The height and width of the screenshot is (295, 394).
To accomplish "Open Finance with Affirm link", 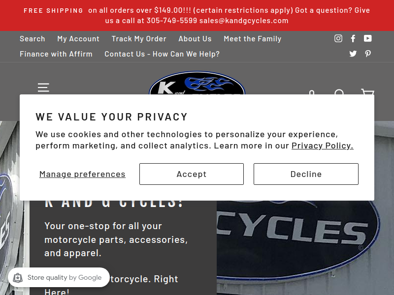I will (x=56, y=54).
